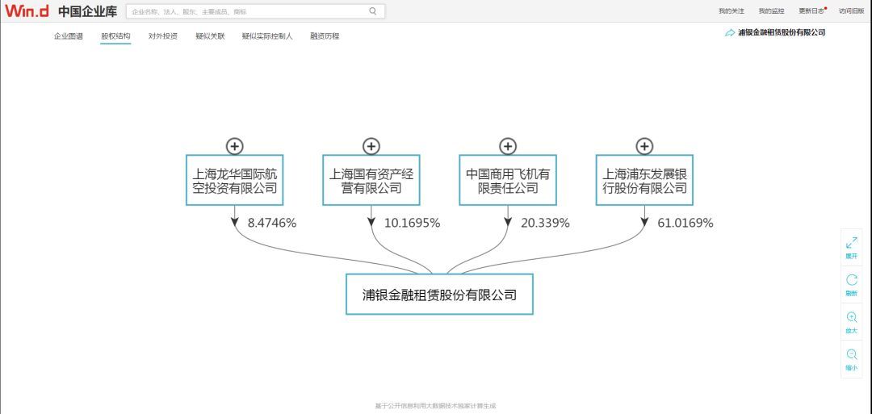Click the 浦银金融租赁股份有限公司 header link
Viewport: 872px width, 414px height.
[782, 33]
